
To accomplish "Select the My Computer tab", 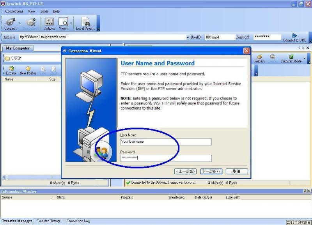I will pos(18,48).
